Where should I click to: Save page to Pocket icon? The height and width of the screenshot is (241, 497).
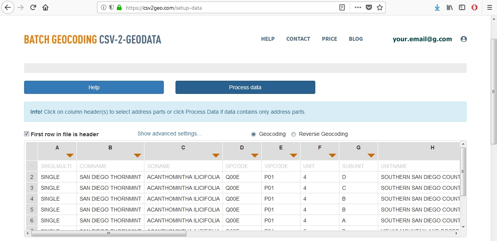point(369,7)
